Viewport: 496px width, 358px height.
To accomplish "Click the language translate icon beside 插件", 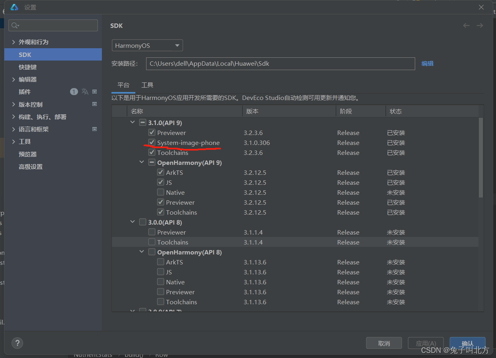I will (x=85, y=92).
